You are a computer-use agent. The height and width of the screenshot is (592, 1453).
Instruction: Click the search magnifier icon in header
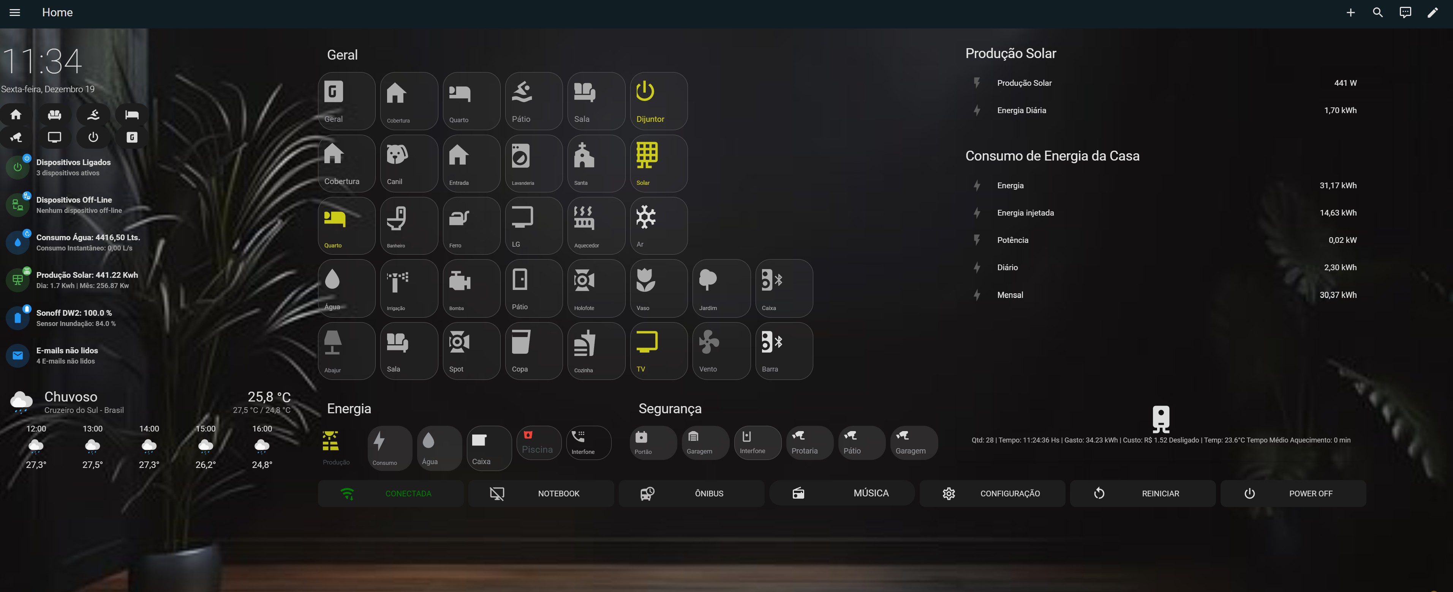1377,13
